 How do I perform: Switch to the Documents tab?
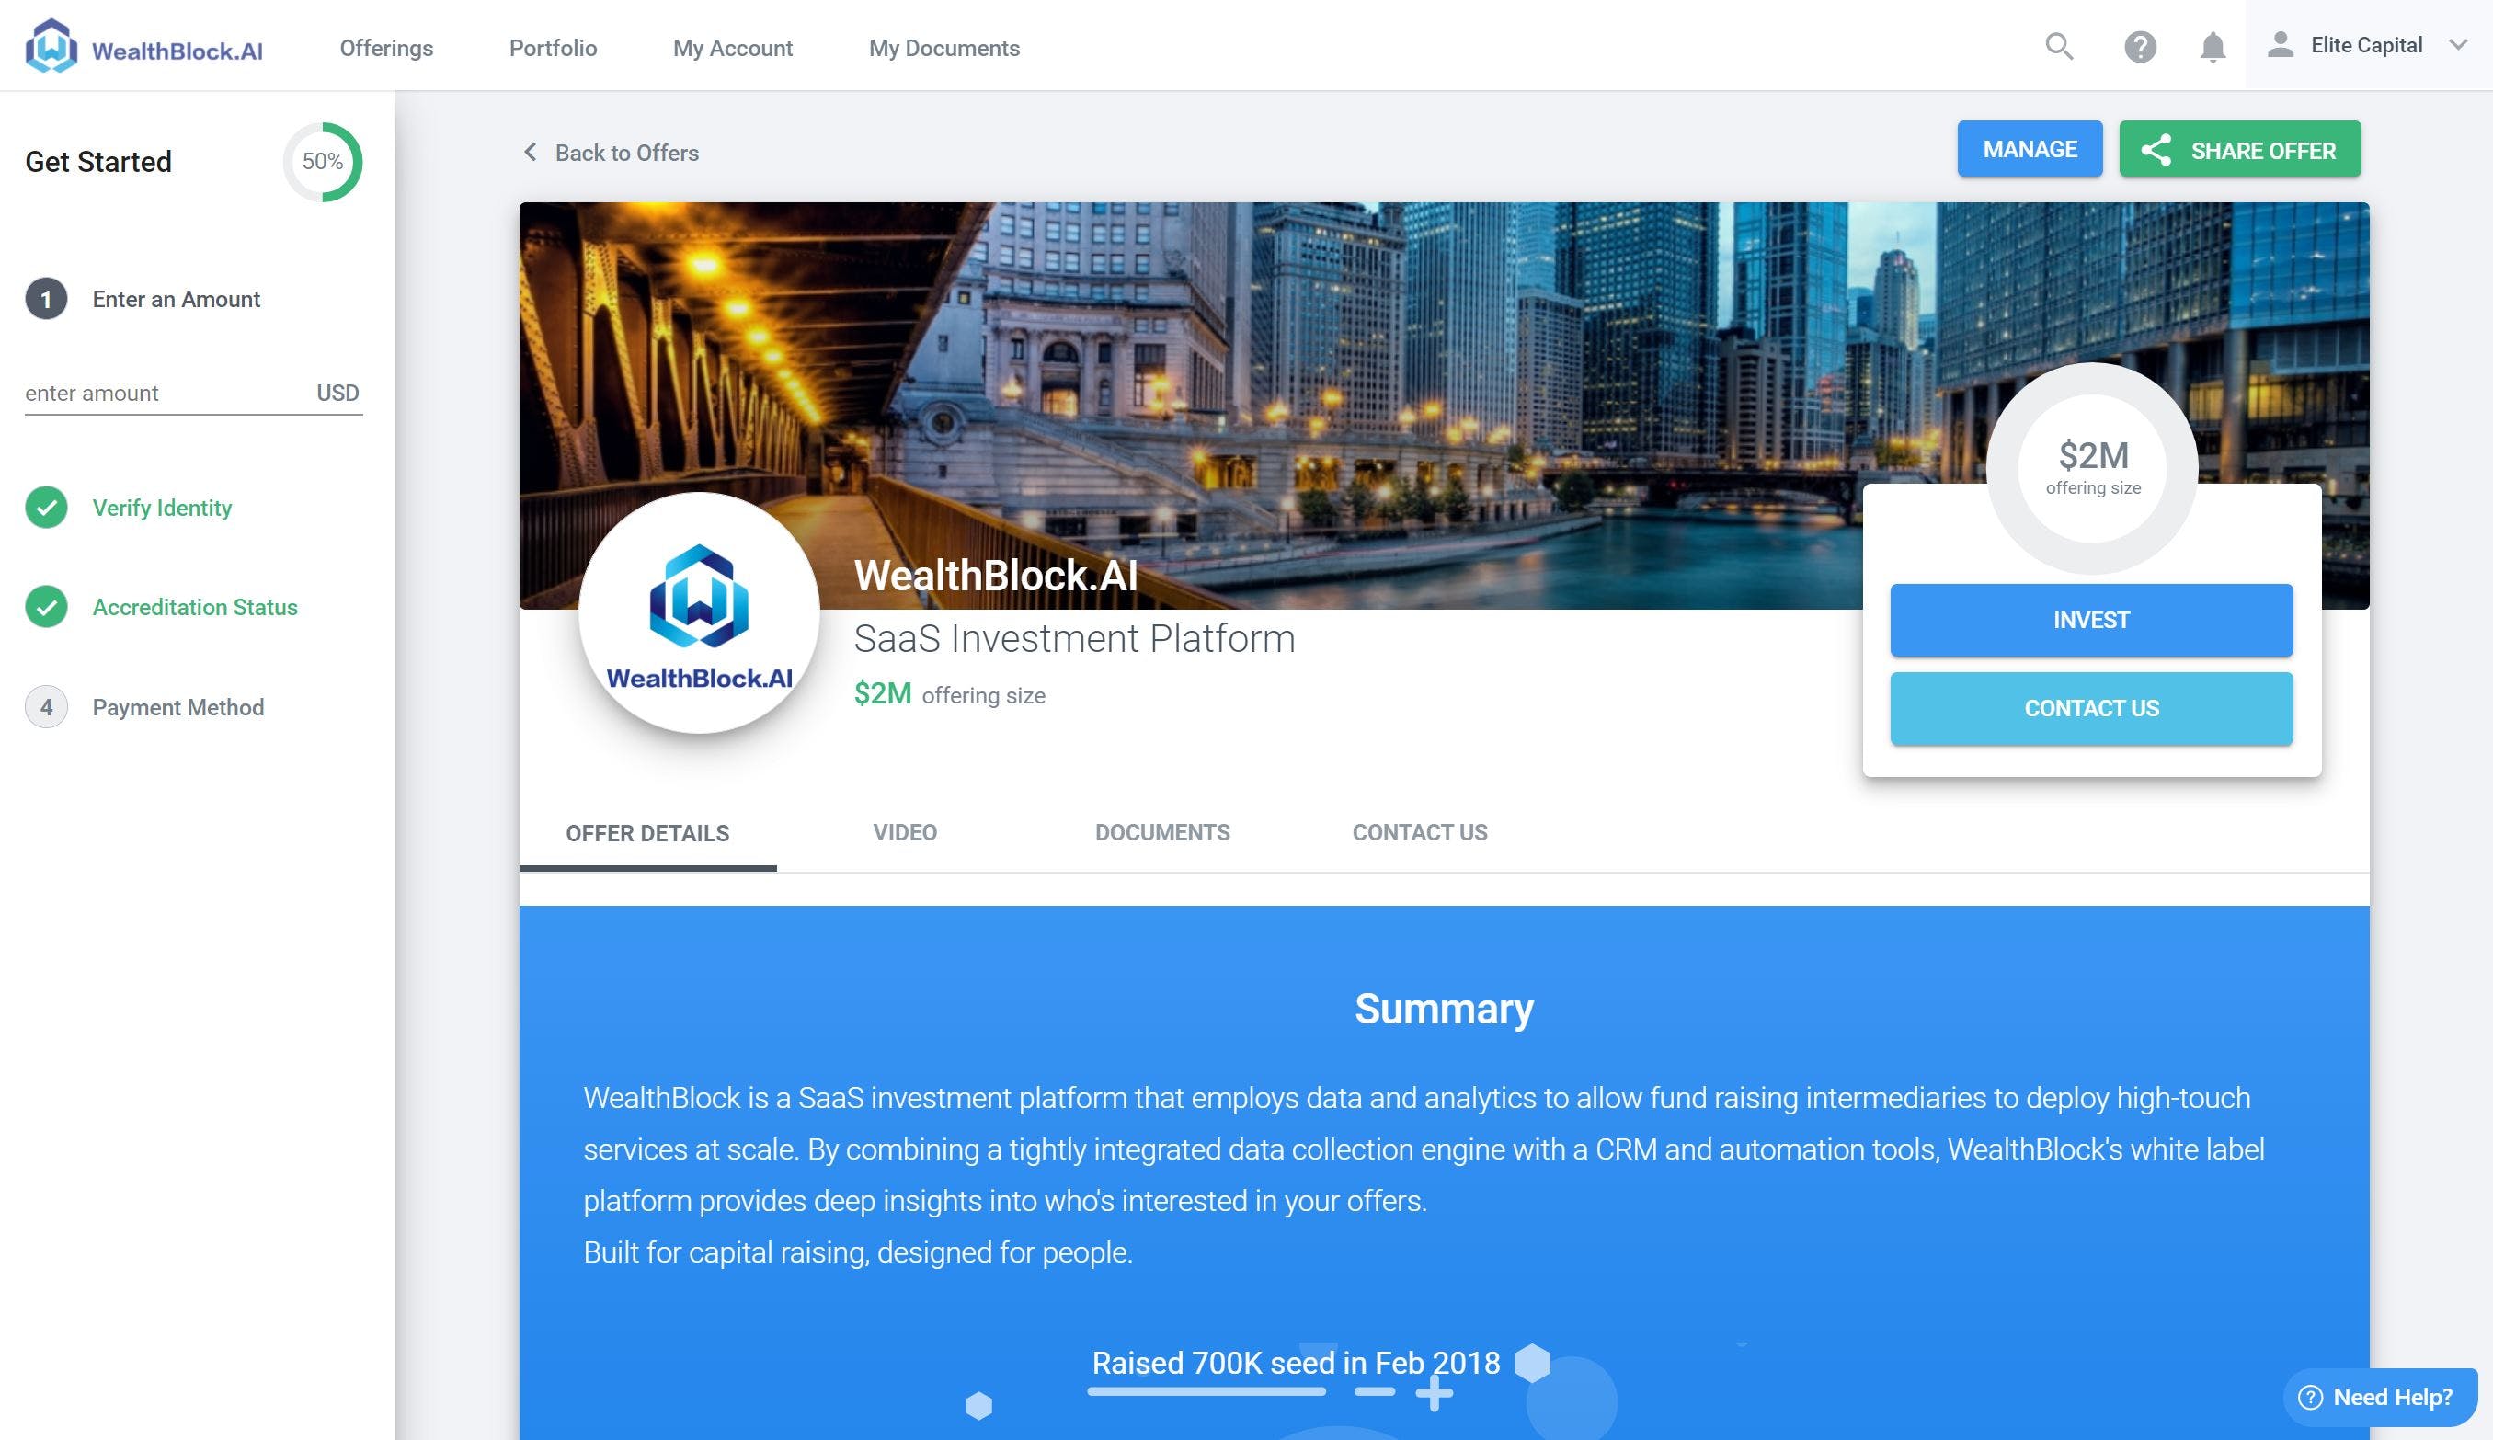[x=1162, y=833]
